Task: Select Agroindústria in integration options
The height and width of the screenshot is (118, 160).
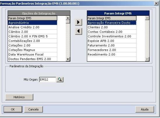Action: pyautogui.click(x=32, y=23)
